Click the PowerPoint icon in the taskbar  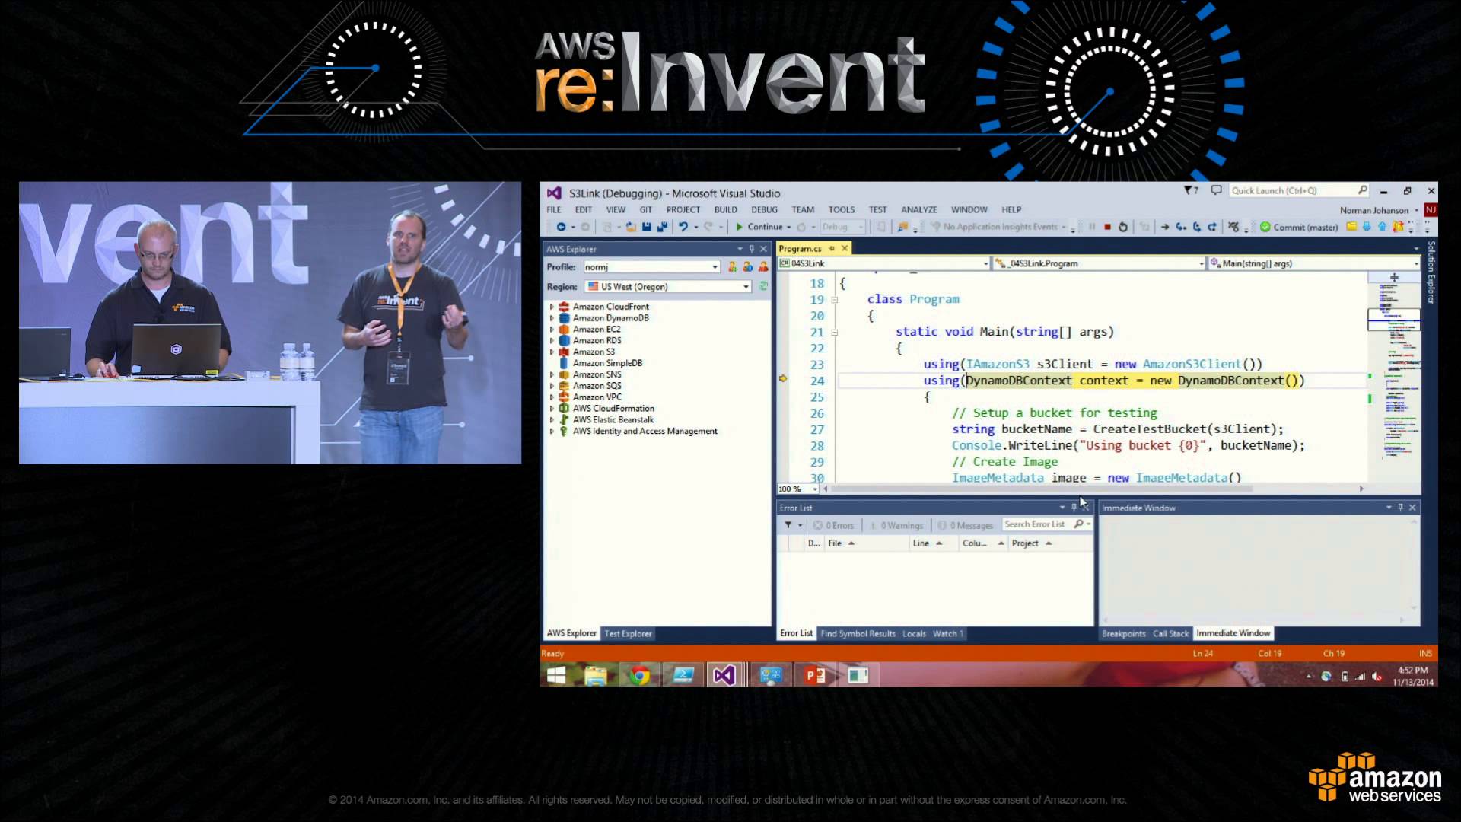point(815,675)
